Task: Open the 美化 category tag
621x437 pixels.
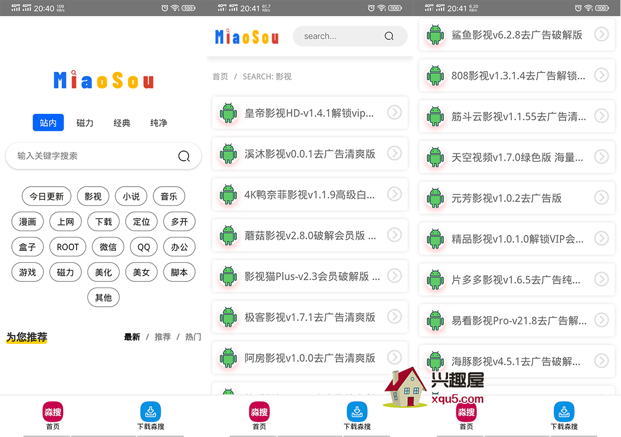Action: pos(103,273)
